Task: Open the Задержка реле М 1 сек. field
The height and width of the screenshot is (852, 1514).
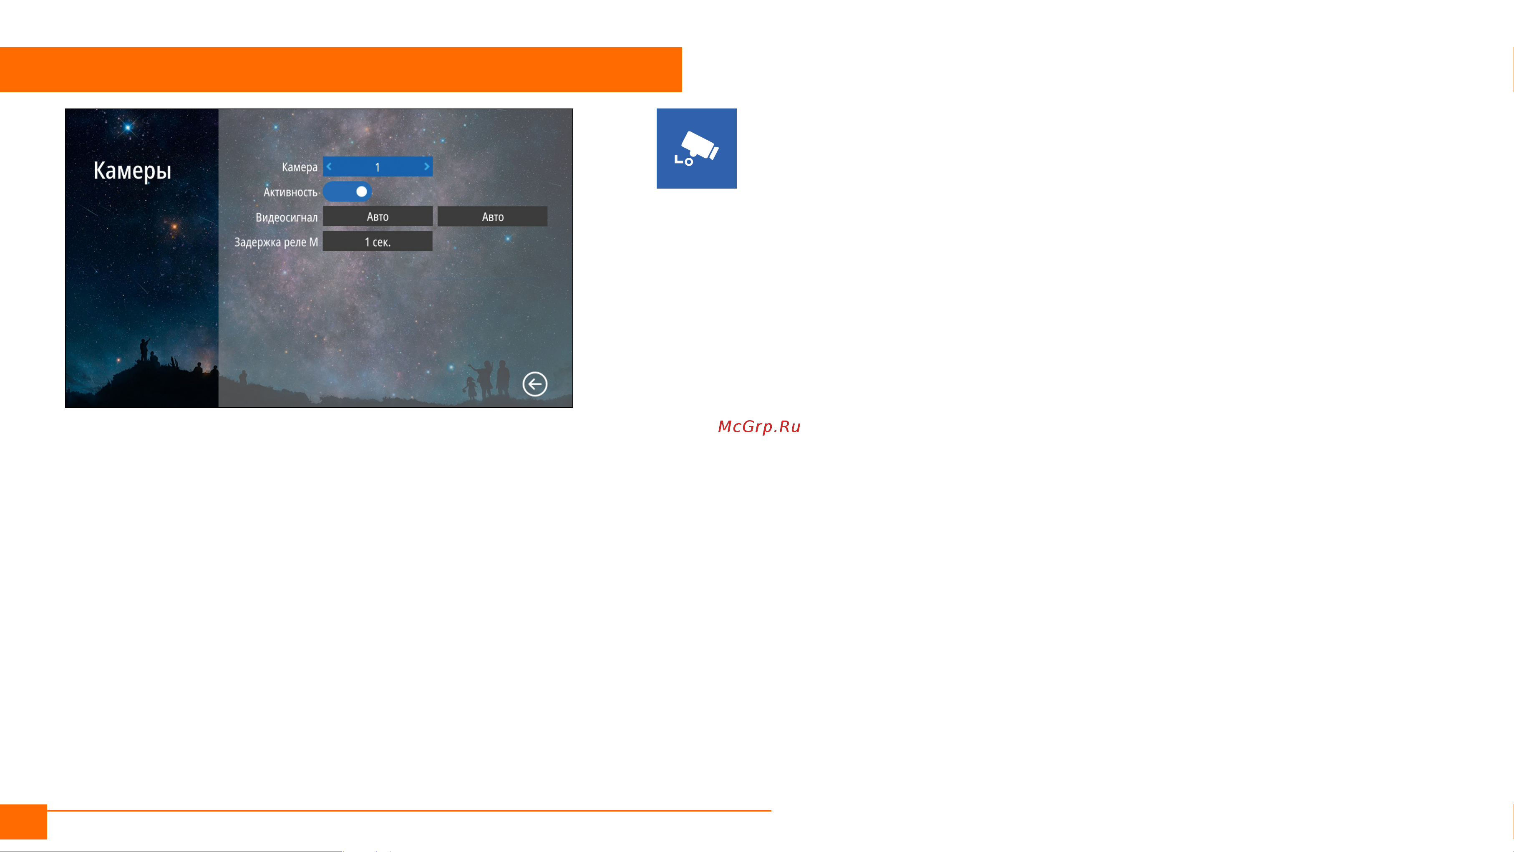Action: [378, 241]
